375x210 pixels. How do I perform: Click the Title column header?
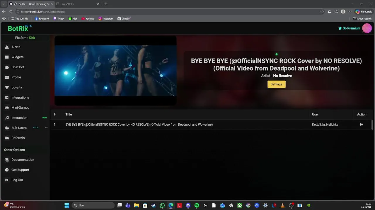coord(69,114)
